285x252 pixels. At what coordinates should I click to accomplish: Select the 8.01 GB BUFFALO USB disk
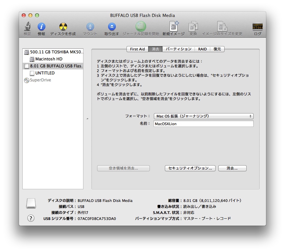53,66
